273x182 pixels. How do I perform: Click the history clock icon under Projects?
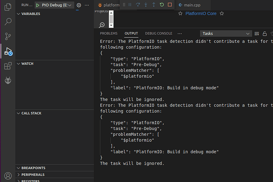102,25
